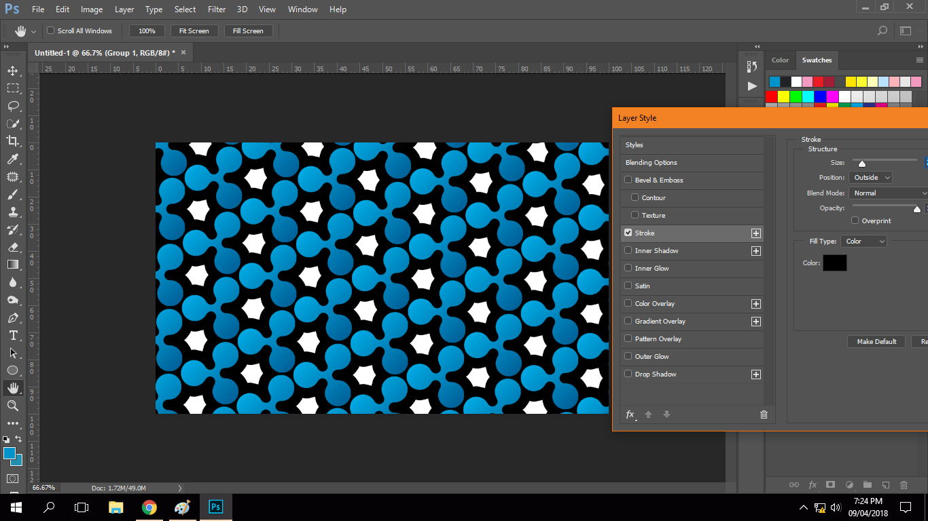The height and width of the screenshot is (521, 928).
Task: Open the stroke Position dropdown
Action: (870, 178)
